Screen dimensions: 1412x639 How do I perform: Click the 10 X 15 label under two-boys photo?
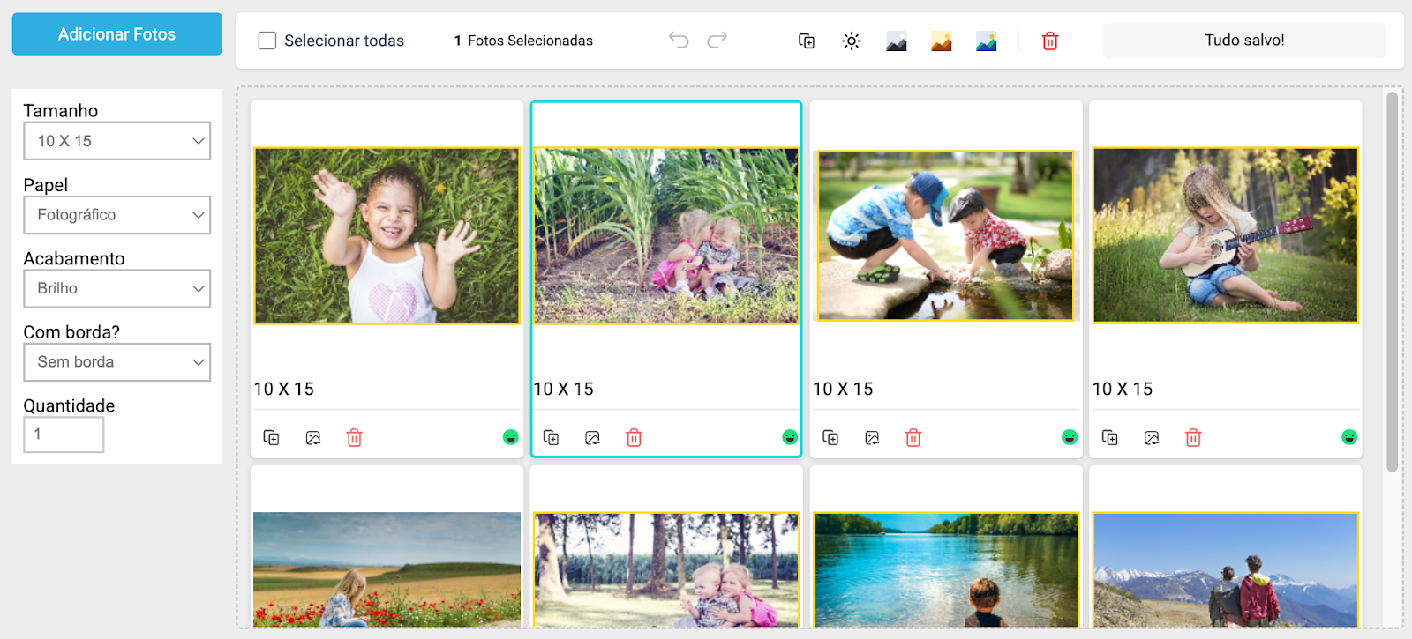click(843, 389)
